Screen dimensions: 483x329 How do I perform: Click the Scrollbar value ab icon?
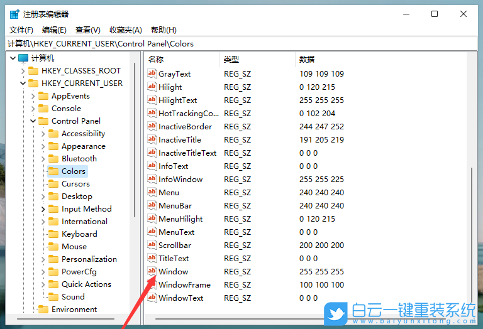pyautogui.click(x=152, y=245)
